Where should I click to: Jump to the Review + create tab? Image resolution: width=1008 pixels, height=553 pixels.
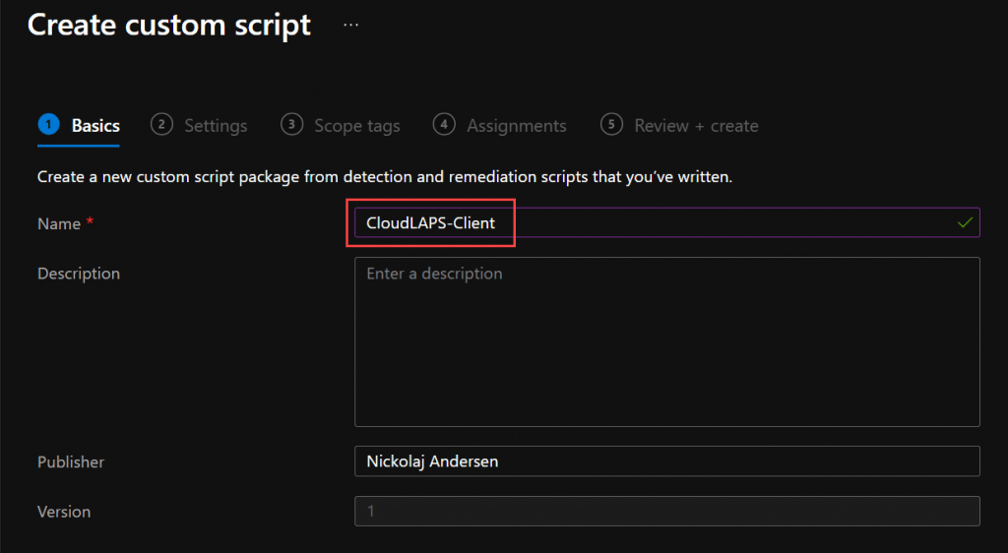696,126
